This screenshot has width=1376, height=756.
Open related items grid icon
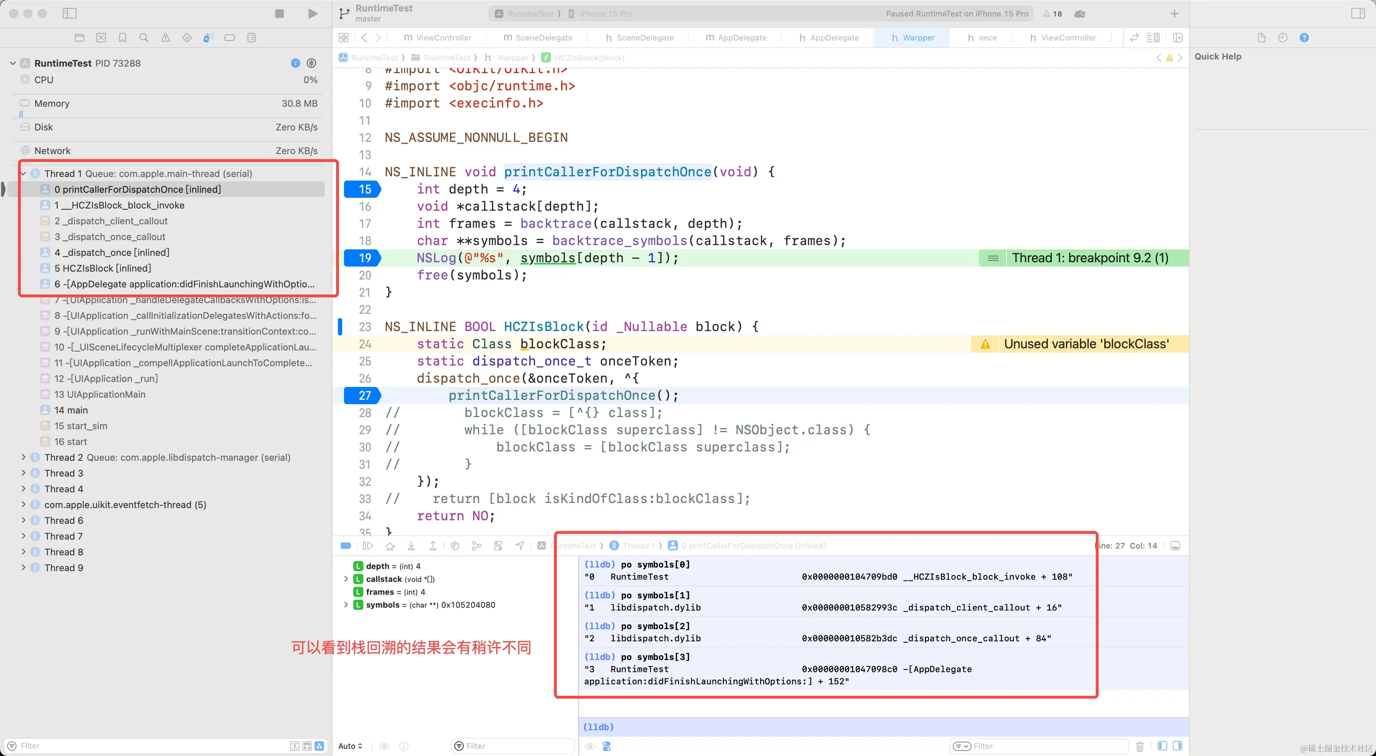[344, 37]
